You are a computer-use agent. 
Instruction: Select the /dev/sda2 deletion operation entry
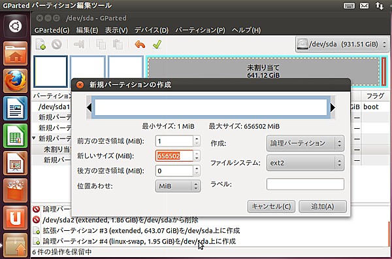120,220
